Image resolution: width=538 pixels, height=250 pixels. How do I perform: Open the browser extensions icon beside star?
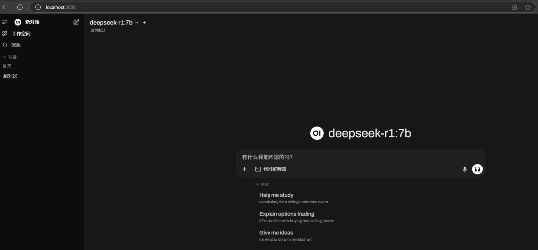tap(514, 7)
